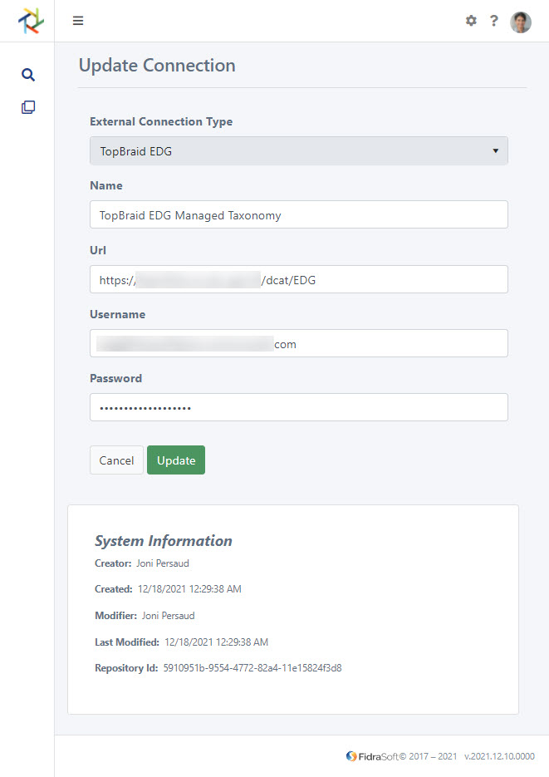Screen dimensions: 549x777
Task: Toggle the hamburger menu
Action: 78,21
